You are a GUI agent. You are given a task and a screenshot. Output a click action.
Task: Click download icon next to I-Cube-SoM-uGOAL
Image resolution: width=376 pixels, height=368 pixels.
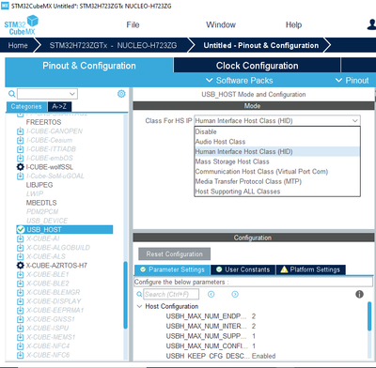point(20,176)
